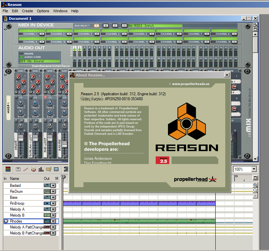This screenshot has width=269, height=251.
Task: Toggle mute checkbox for Bass track
Action: [x=57, y=197]
